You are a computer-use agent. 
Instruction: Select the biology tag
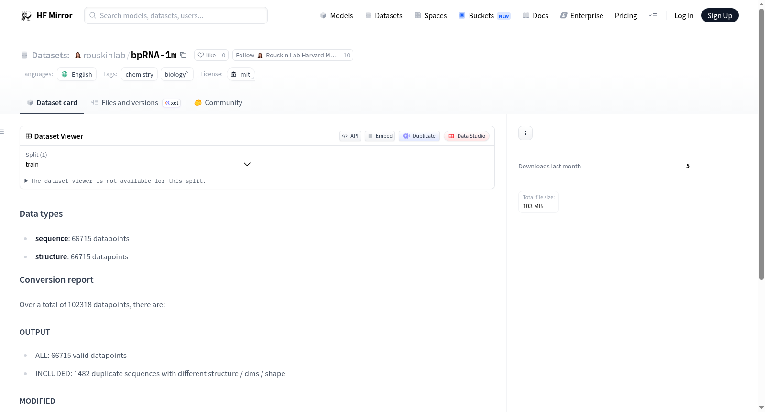[x=177, y=74]
